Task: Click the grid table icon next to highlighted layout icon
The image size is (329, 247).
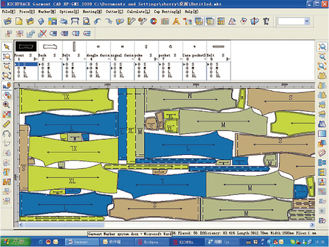Action: pos(210,21)
